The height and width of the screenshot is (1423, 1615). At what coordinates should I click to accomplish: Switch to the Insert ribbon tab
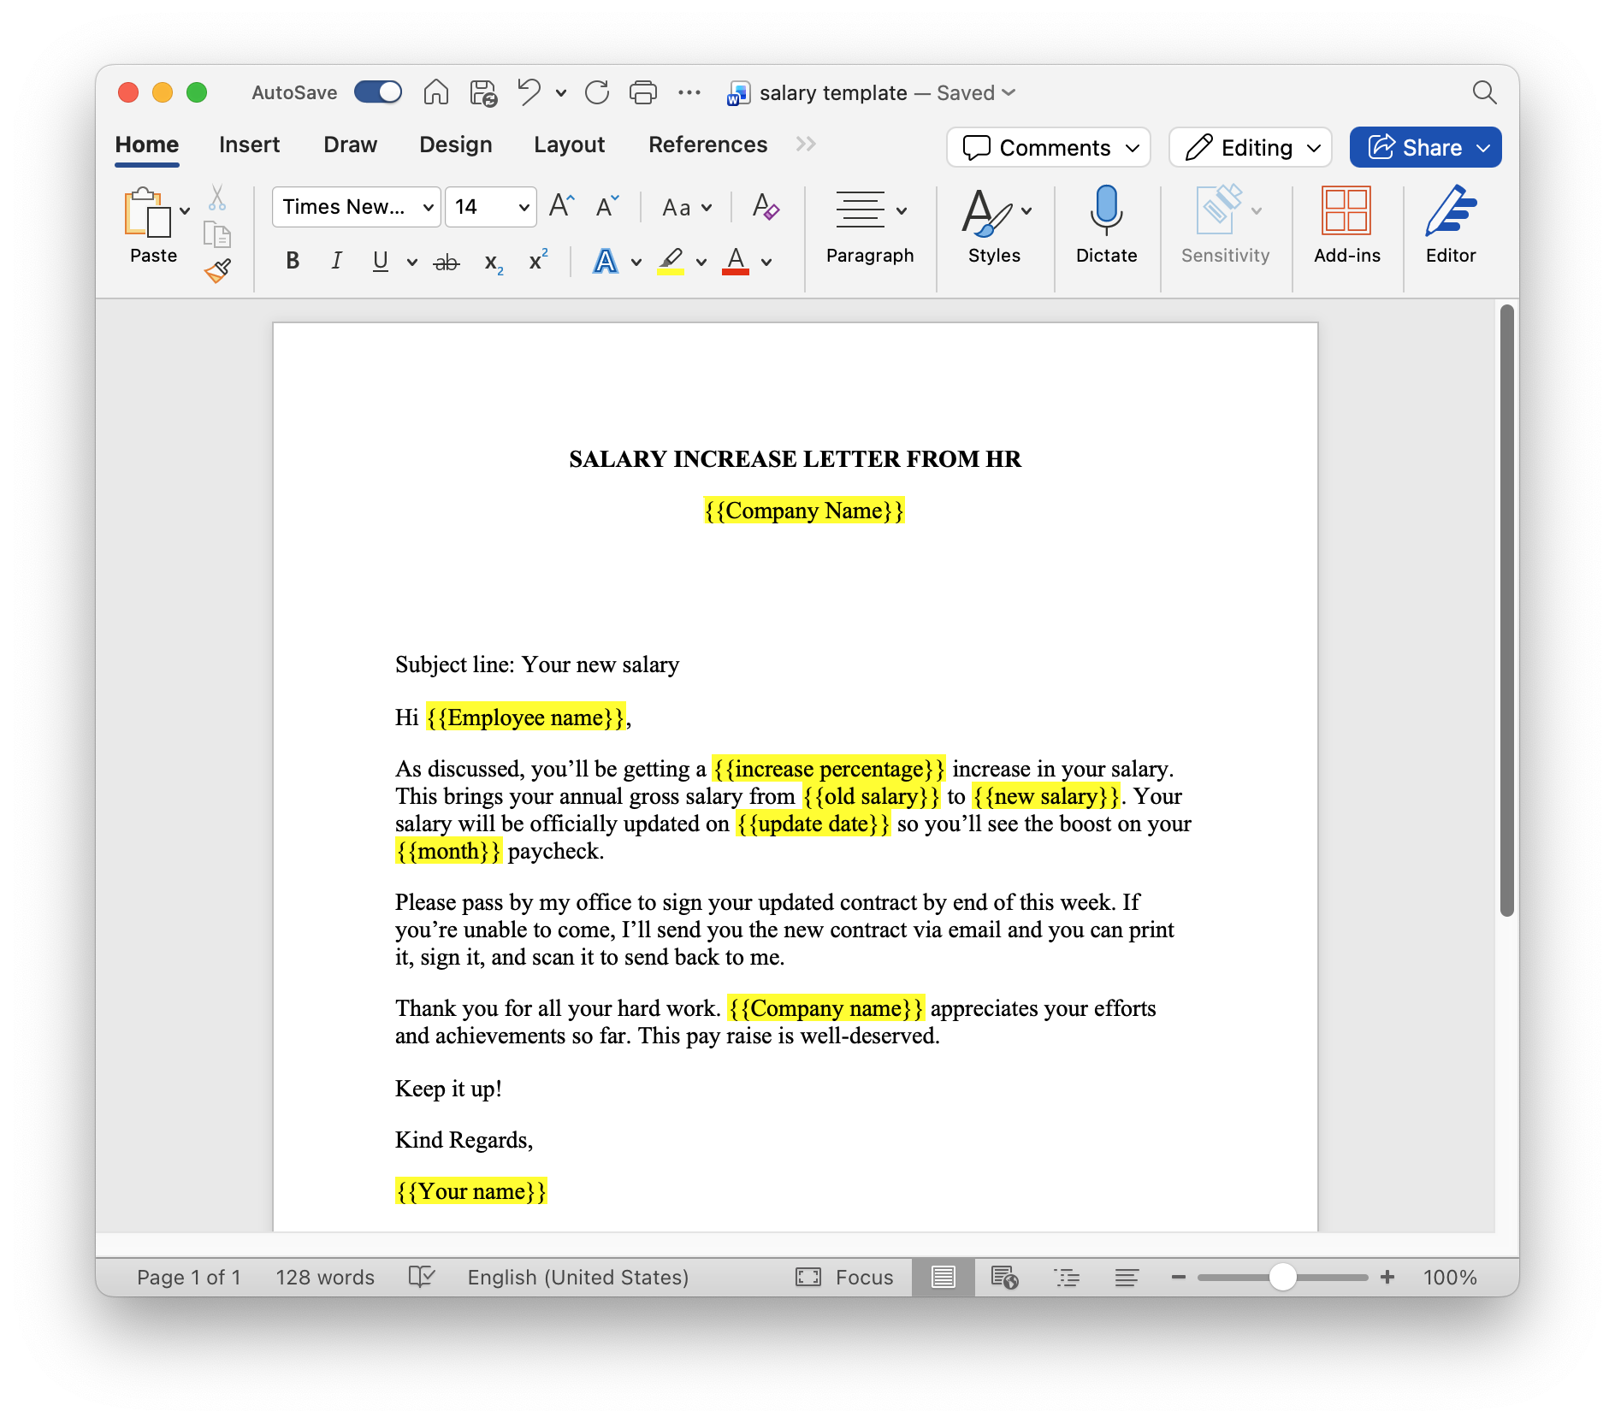click(x=249, y=145)
